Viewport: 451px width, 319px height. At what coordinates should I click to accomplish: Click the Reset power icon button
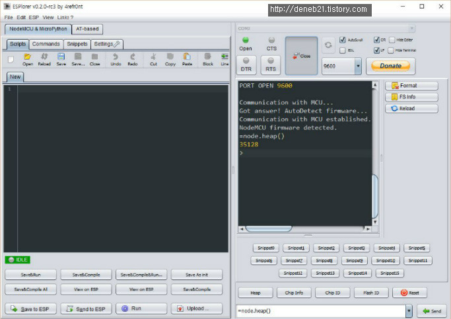click(x=409, y=293)
